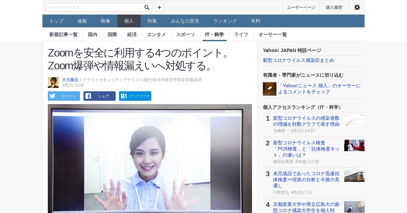Open ranking 1 article about 対数グラフ

pyautogui.click(x=306, y=121)
